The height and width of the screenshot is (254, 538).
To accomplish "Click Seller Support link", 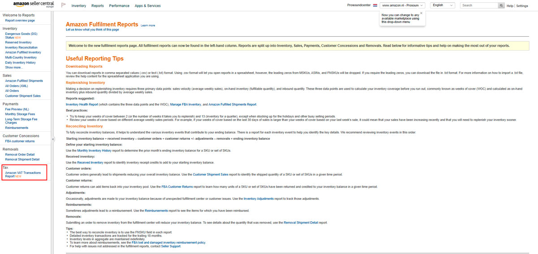I will (x=172, y=246).
